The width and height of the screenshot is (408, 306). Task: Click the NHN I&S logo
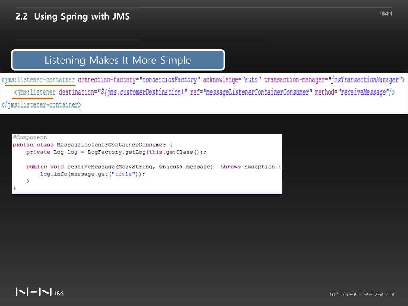39,292
